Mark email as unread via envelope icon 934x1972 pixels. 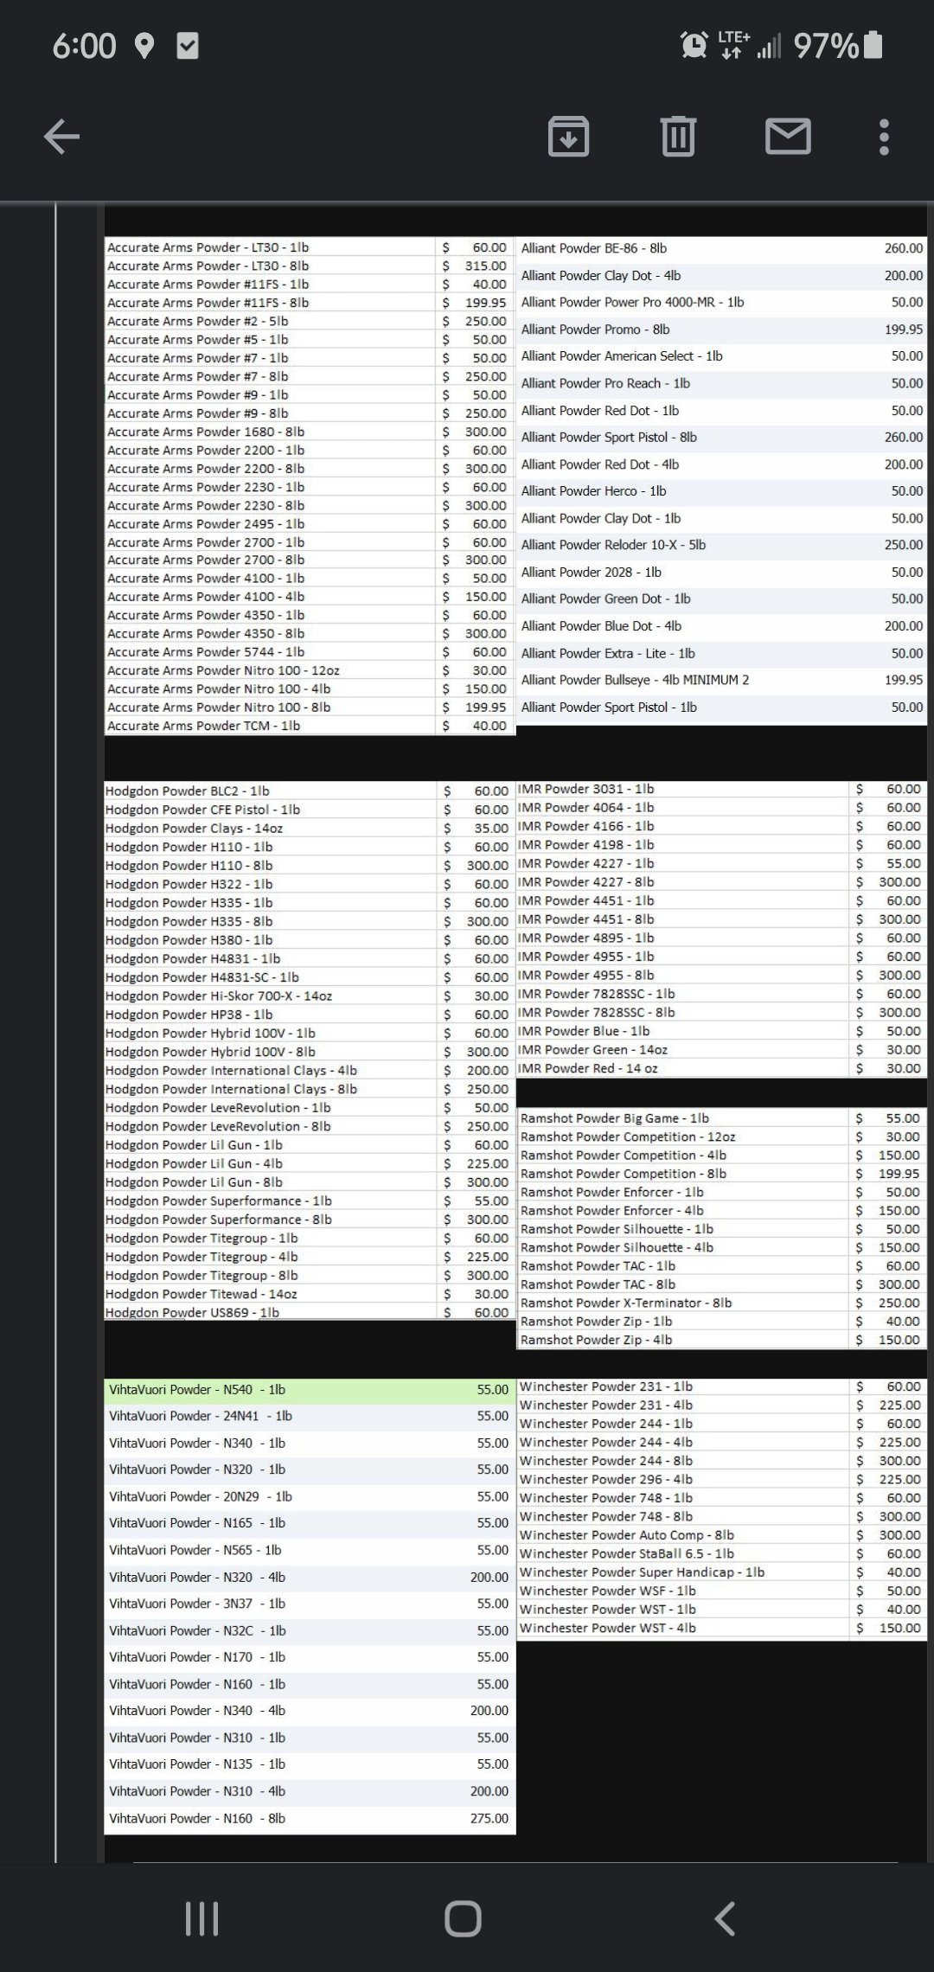tap(788, 137)
